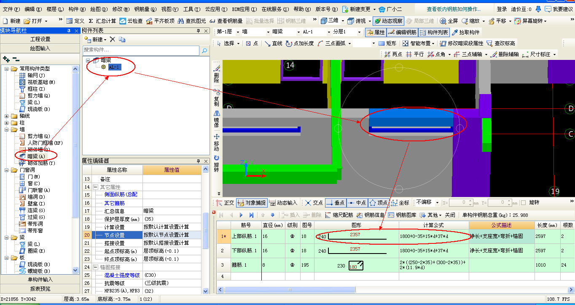This screenshot has height=305, width=575.
Task: Open 查看钢筋量 tool in toolbar
Action: click(x=226, y=21)
